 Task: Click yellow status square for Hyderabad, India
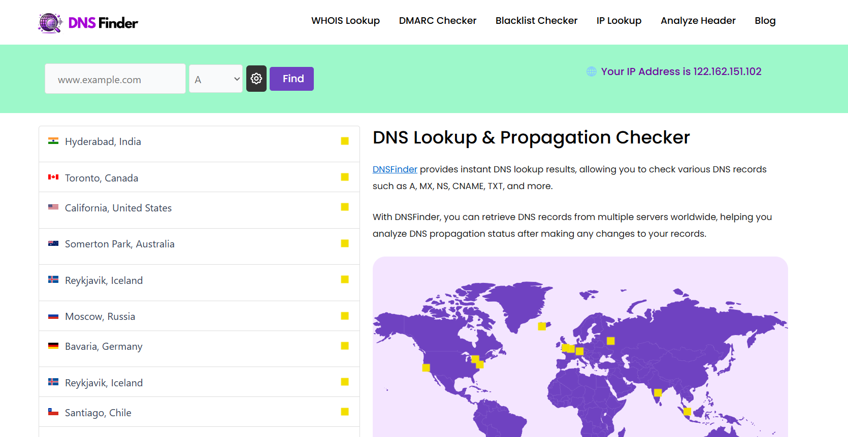tap(345, 141)
